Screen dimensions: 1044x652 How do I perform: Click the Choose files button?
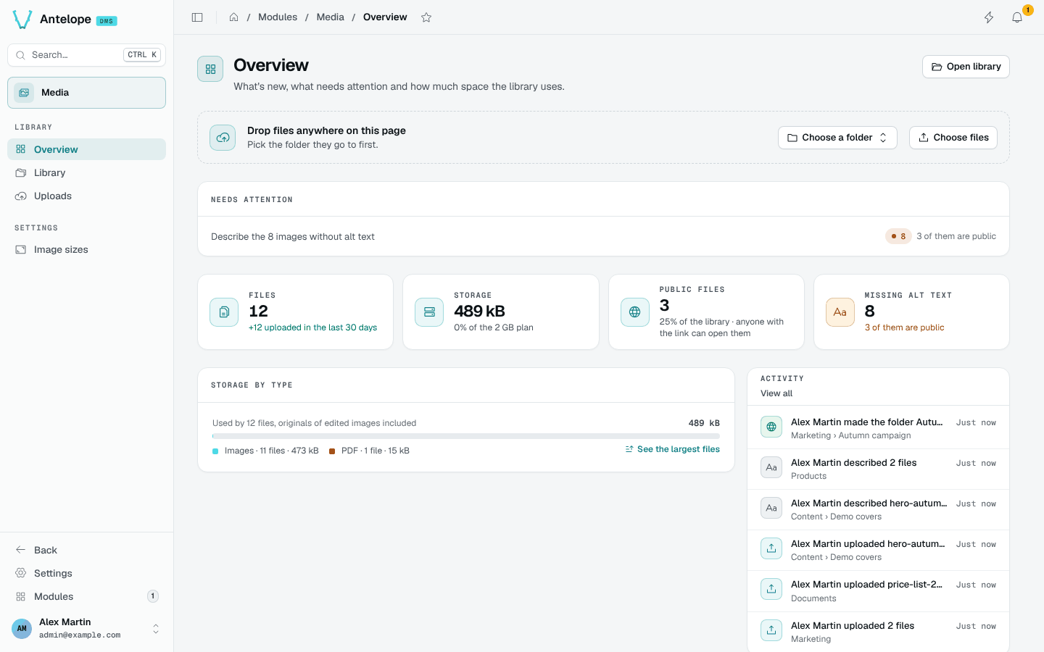tap(953, 138)
